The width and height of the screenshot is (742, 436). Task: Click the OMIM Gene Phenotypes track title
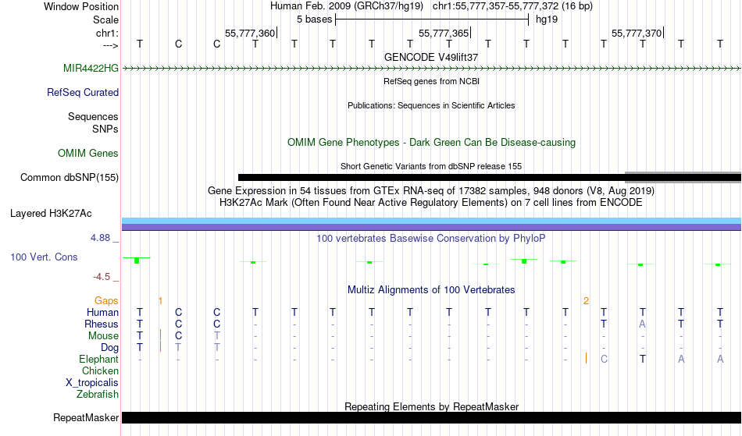tap(431, 142)
